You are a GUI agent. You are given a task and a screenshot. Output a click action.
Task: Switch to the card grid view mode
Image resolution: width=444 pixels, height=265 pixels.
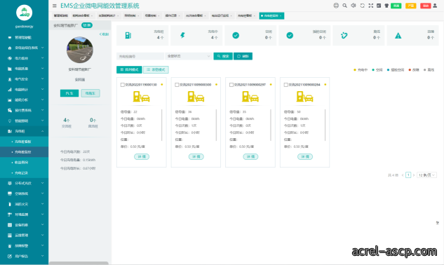(x=129, y=69)
